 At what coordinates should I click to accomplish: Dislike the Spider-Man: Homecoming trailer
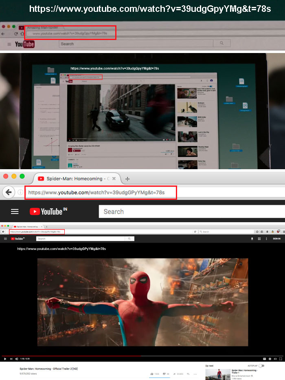[166, 374]
